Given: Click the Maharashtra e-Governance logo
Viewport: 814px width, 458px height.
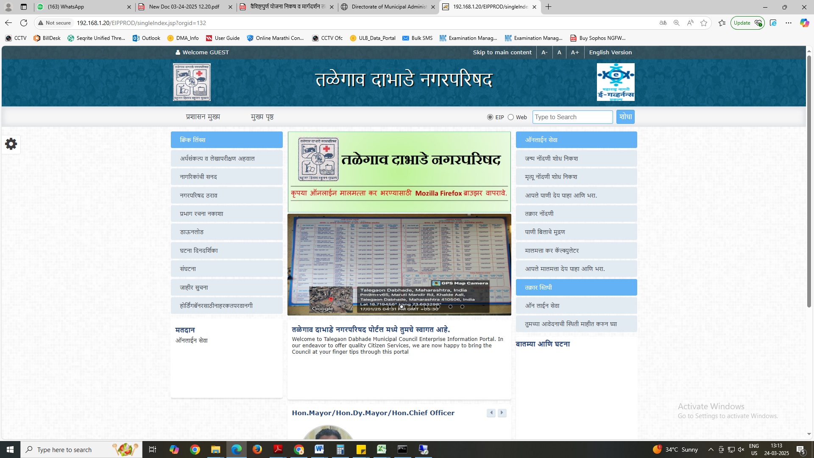Looking at the screenshot, I should (616, 82).
